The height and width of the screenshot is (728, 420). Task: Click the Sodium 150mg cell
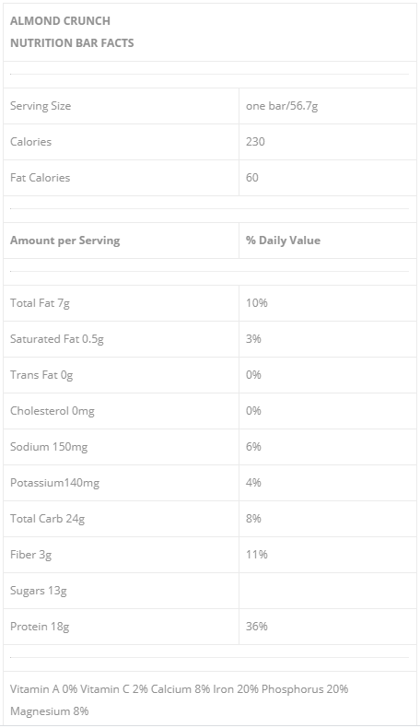(122, 447)
